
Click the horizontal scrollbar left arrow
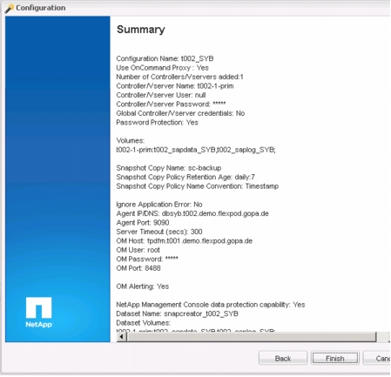coord(122,337)
